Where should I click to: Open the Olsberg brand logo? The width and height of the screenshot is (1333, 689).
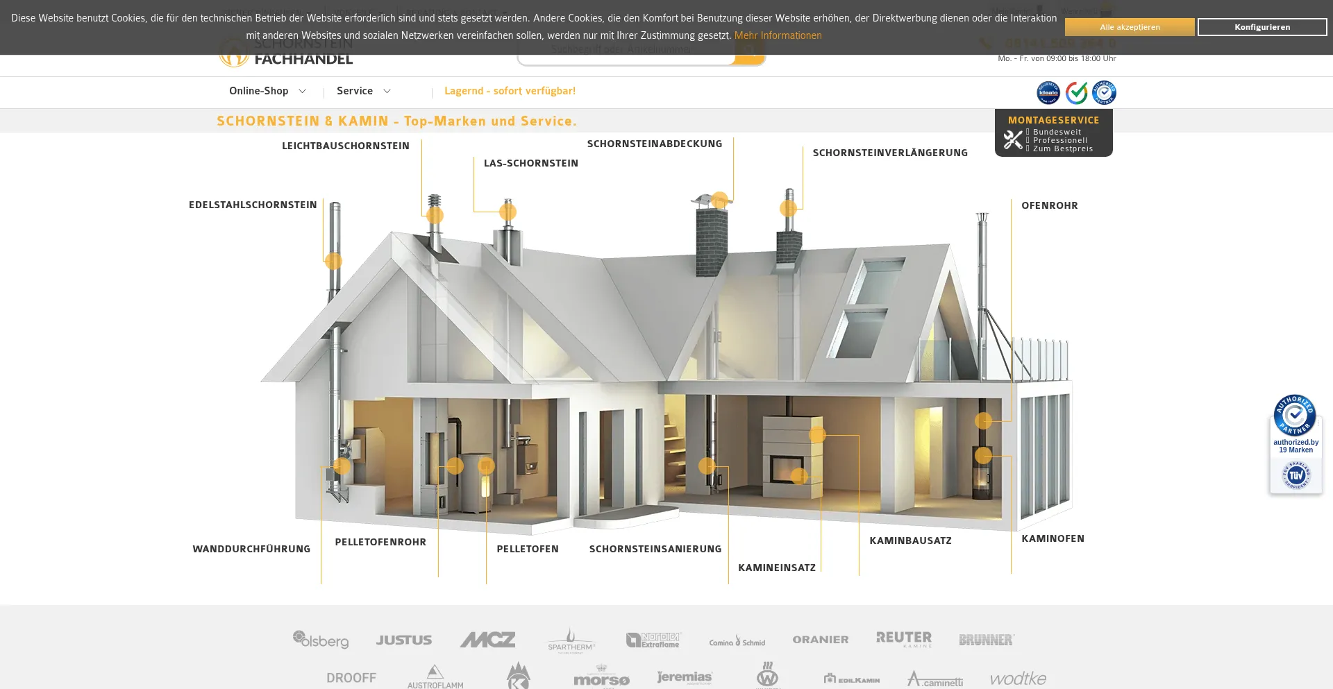coord(321,640)
